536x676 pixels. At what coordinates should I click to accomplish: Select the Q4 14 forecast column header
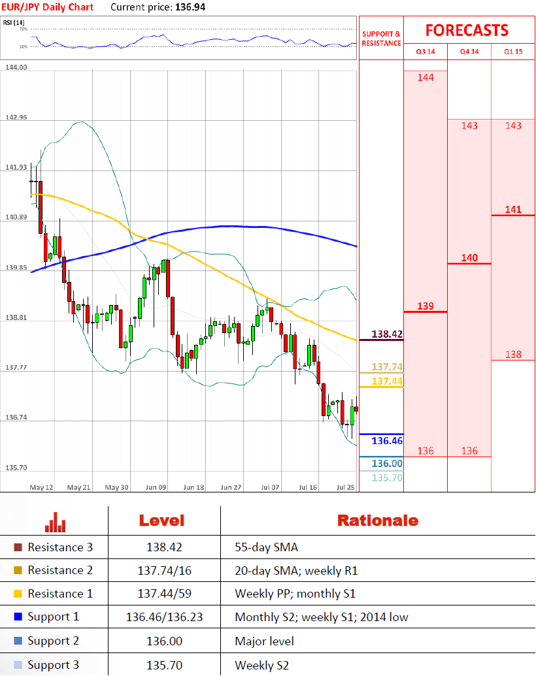click(469, 52)
